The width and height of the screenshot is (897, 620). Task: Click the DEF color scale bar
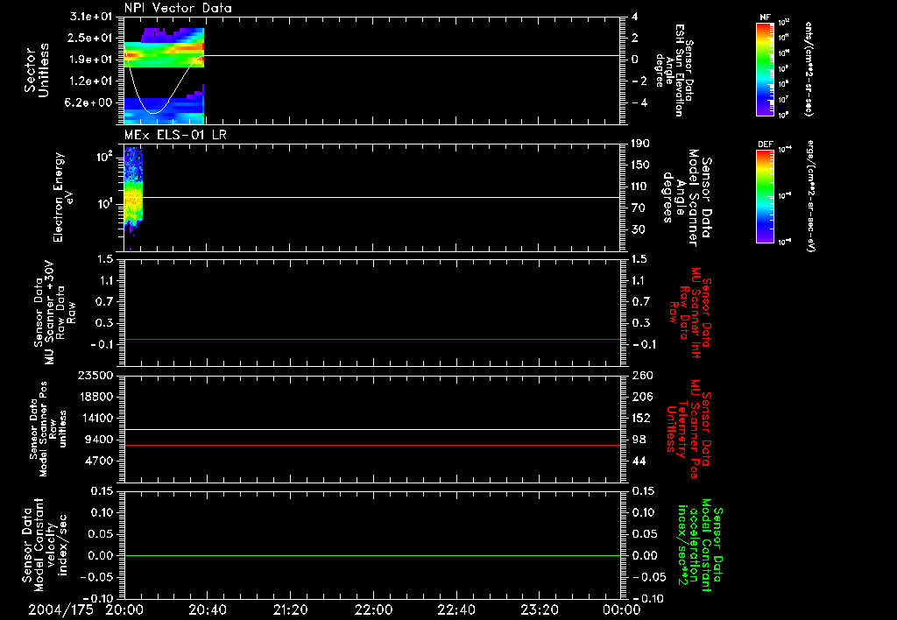point(765,196)
